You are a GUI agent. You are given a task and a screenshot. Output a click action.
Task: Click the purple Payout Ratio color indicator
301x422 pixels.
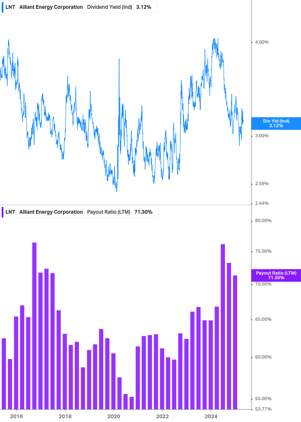[x=3, y=212]
